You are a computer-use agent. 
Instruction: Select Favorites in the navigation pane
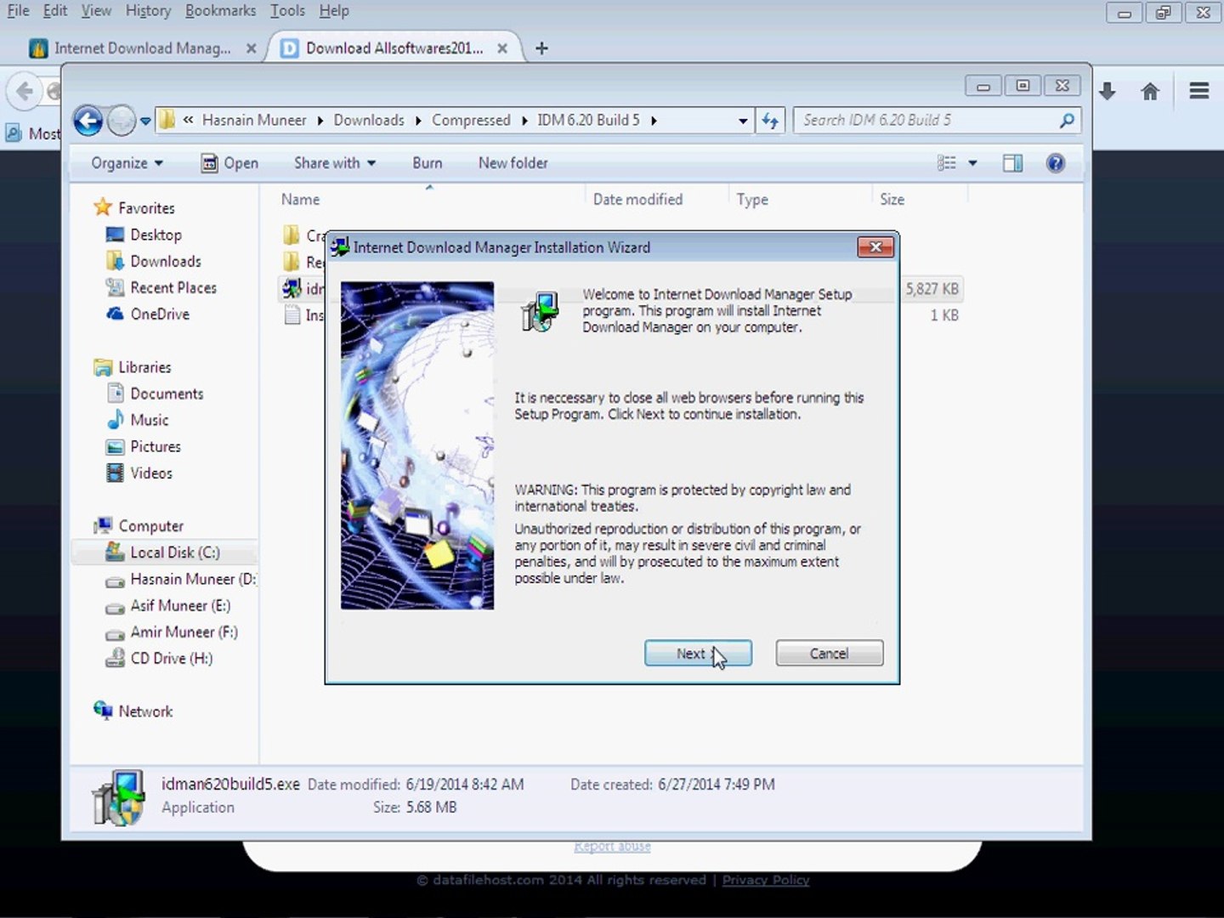146,208
